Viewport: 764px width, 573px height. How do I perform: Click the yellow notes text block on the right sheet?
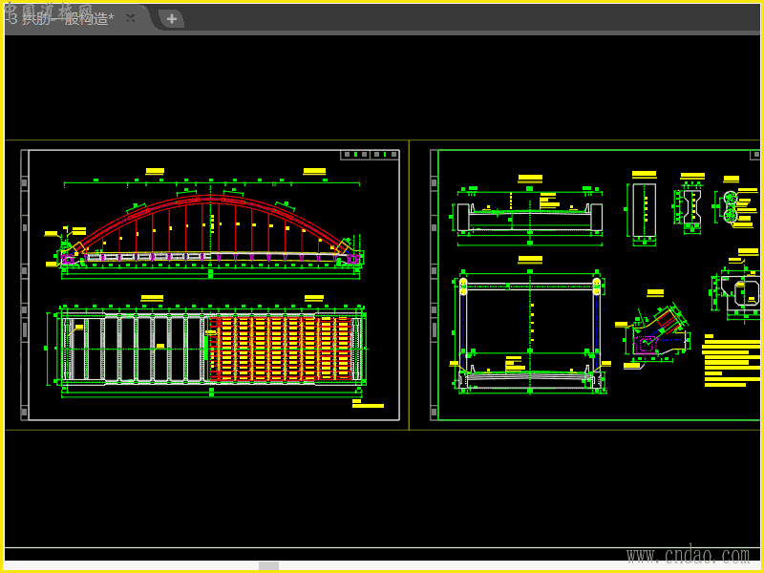(x=731, y=361)
